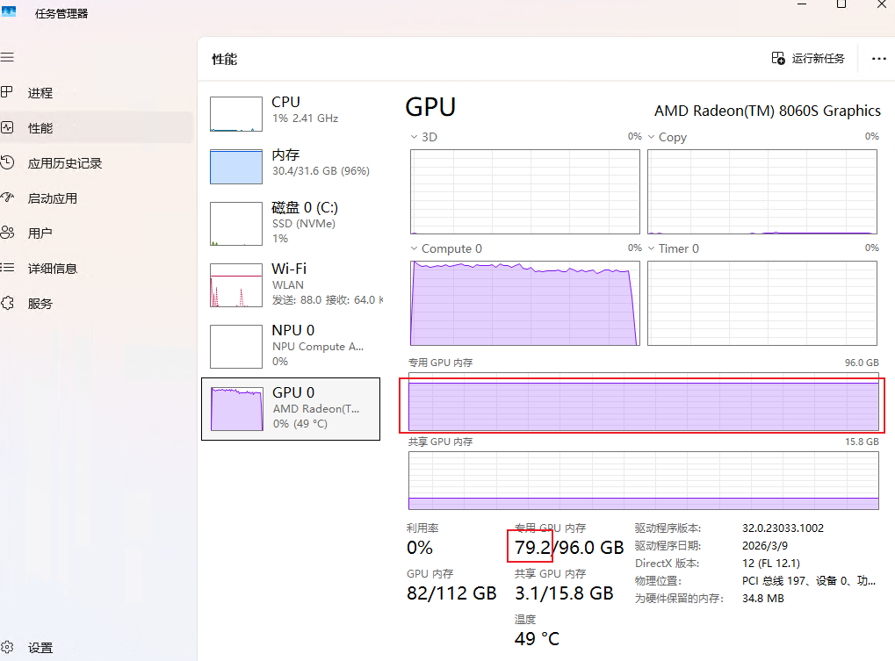
Task: Click the 运行新任务 button
Action: 807,58
